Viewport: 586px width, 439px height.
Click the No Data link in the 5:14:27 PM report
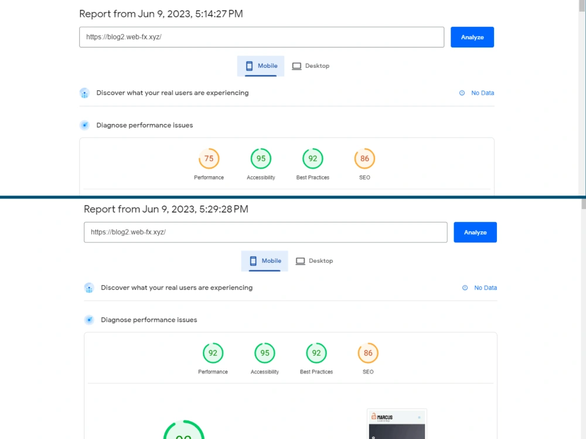[482, 93]
